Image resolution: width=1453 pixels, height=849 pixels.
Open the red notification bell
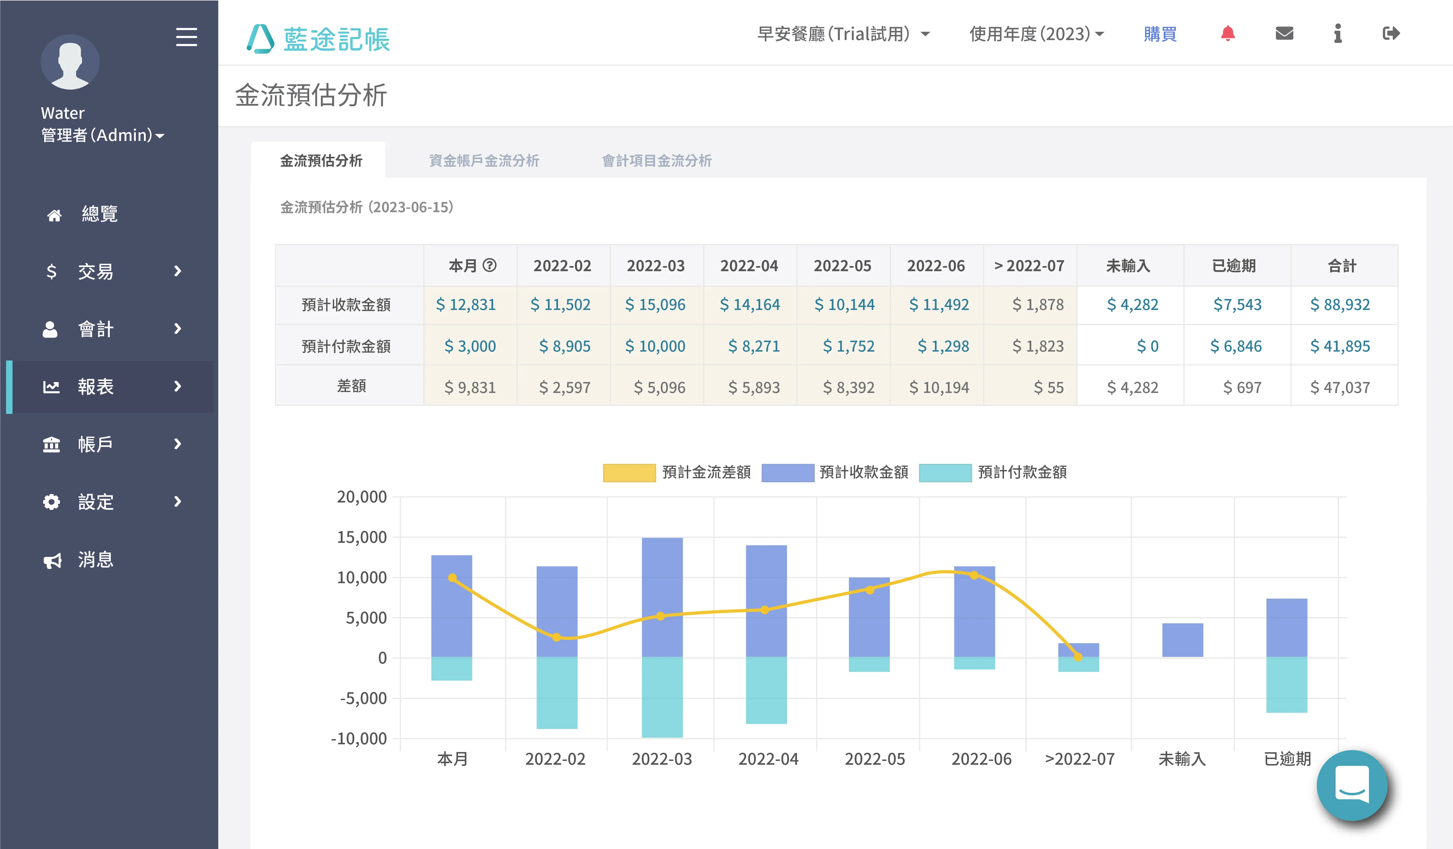[1228, 33]
